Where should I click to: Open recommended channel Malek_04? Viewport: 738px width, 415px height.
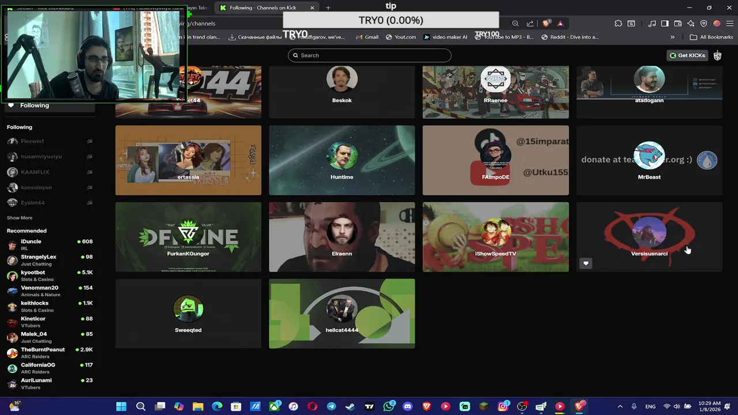[x=50, y=337]
